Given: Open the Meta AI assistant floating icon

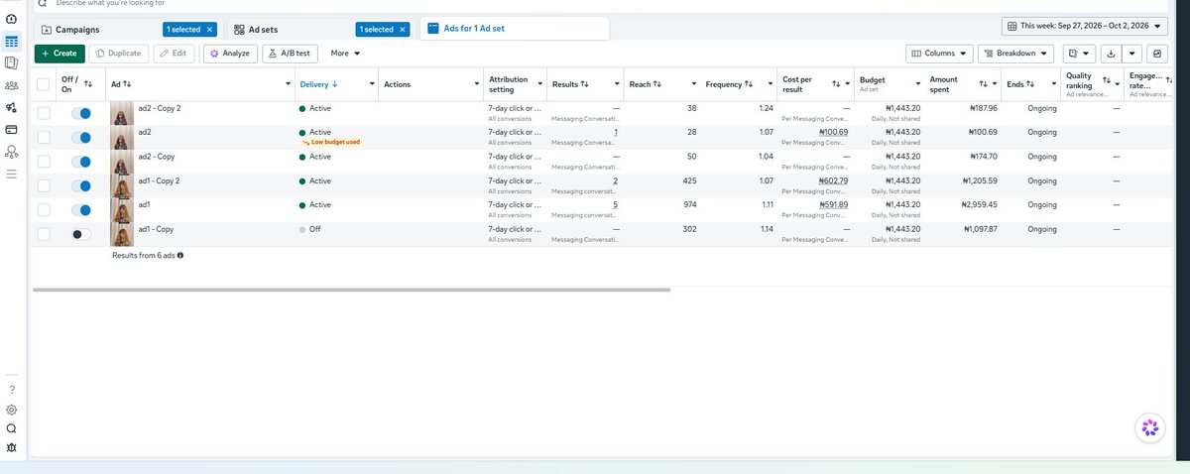Looking at the screenshot, I should [x=1149, y=428].
